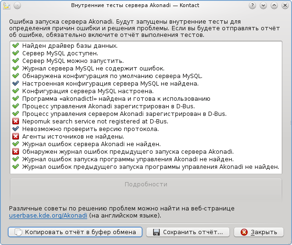Click red error icon beside 'Агенты источников не найдены'
The height and width of the screenshot is (245, 292).
[16, 136]
